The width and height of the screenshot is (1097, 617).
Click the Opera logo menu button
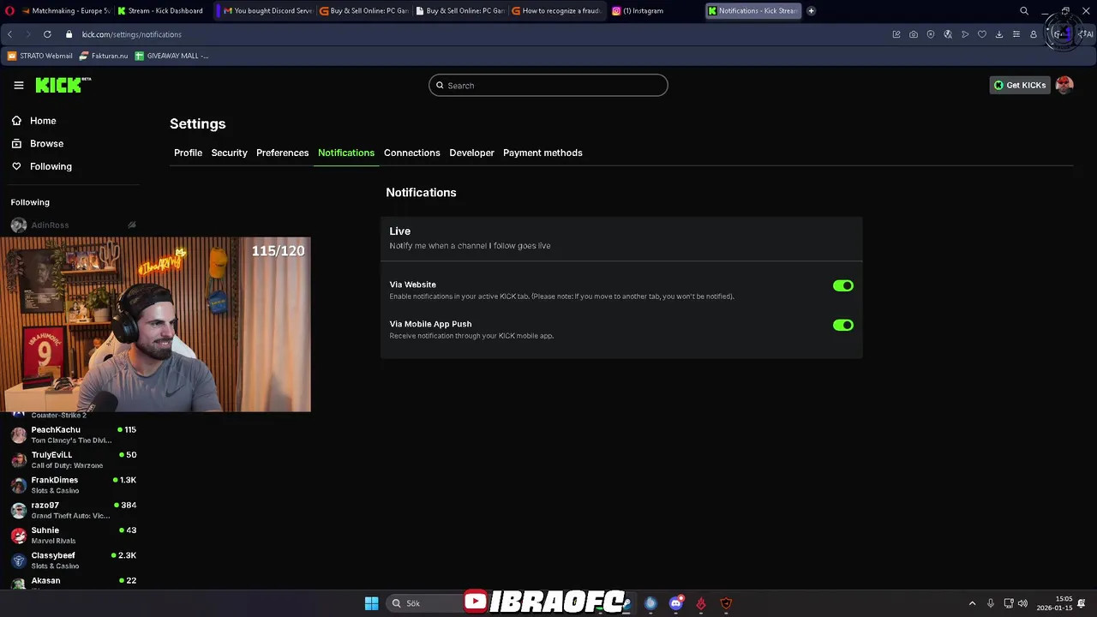[x=9, y=11]
